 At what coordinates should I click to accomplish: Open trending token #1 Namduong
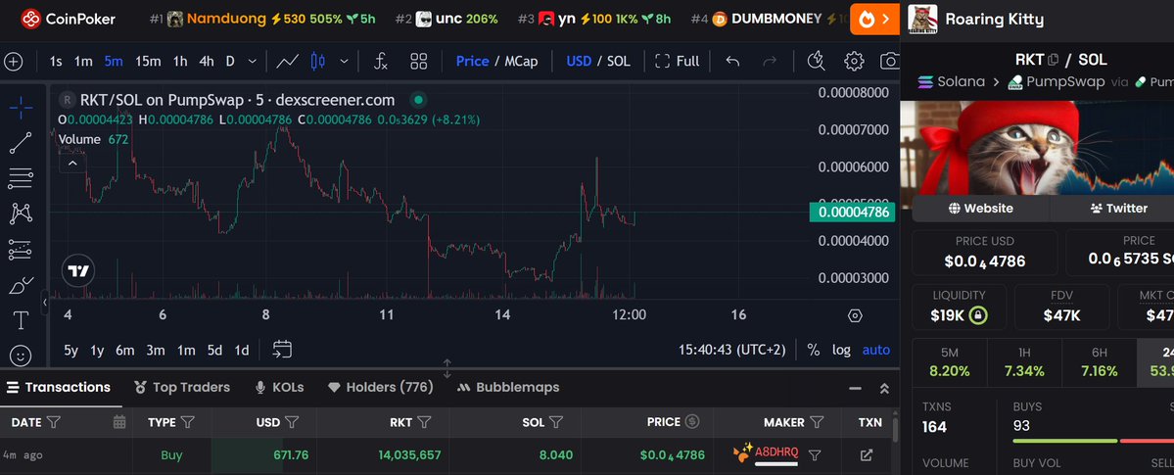point(262,19)
